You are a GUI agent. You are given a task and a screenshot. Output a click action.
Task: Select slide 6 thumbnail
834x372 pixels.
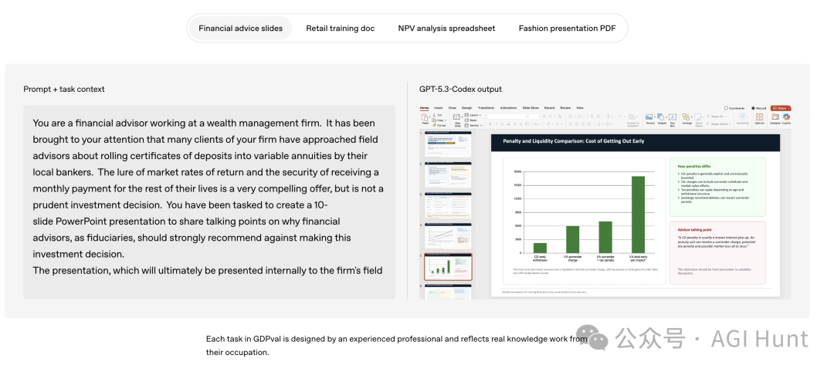(x=447, y=291)
